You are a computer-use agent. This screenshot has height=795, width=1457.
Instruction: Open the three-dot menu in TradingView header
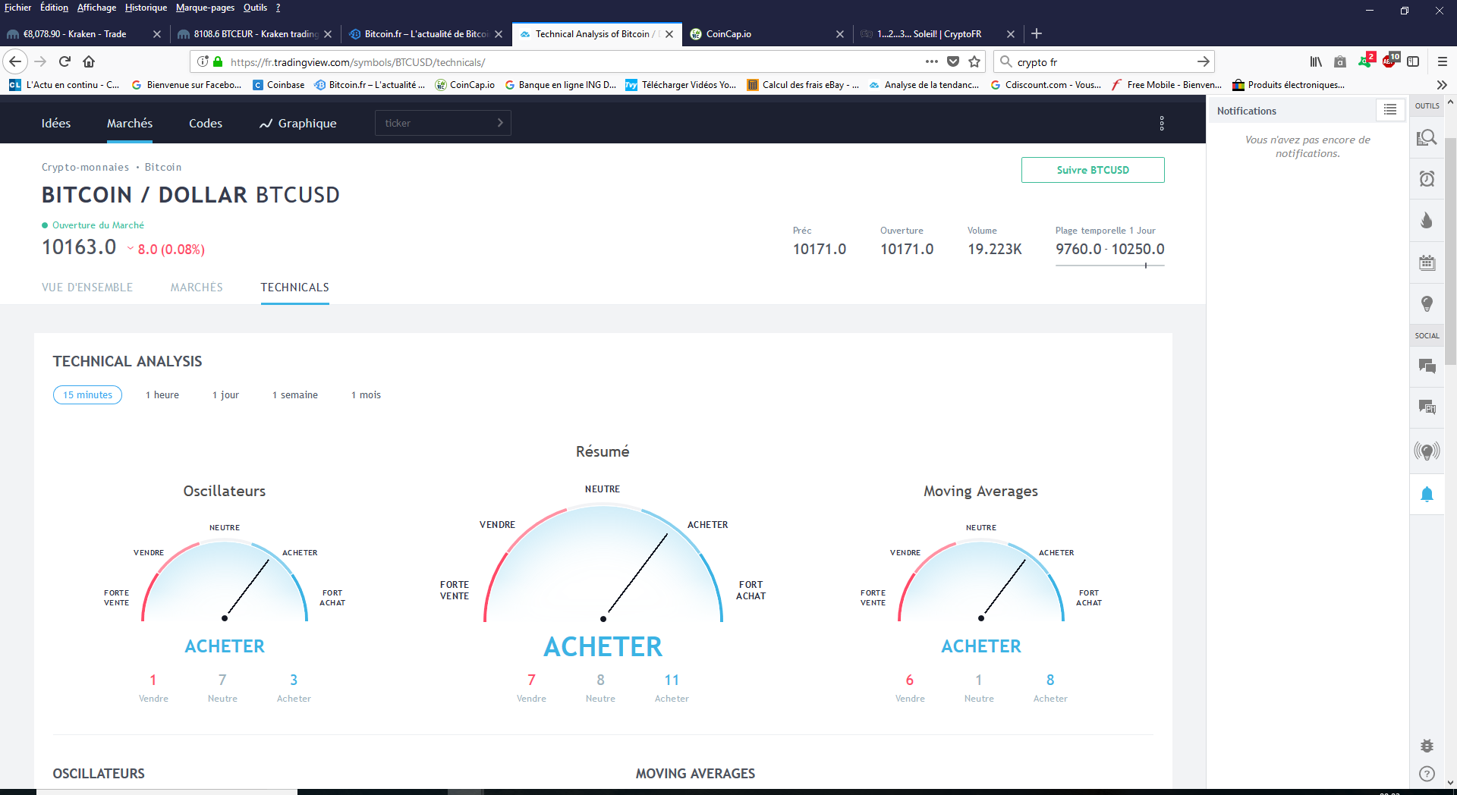tap(1162, 124)
